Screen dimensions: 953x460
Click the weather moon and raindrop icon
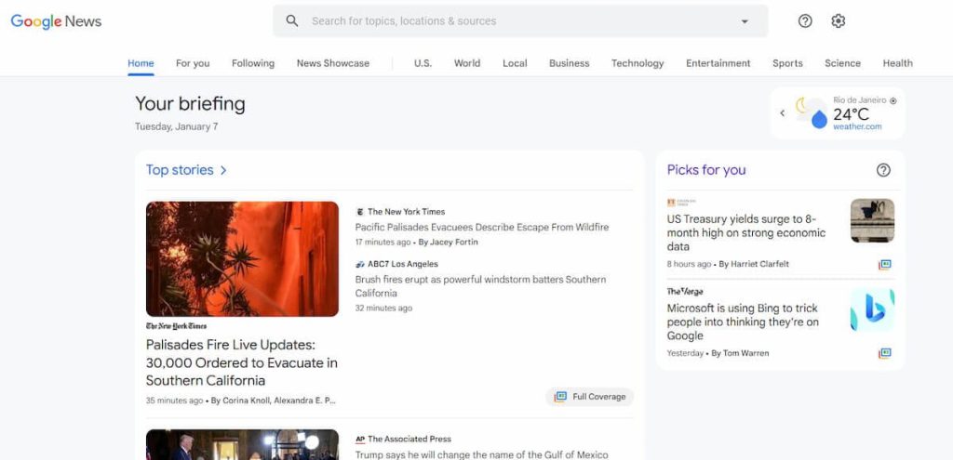tap(812, 112)
